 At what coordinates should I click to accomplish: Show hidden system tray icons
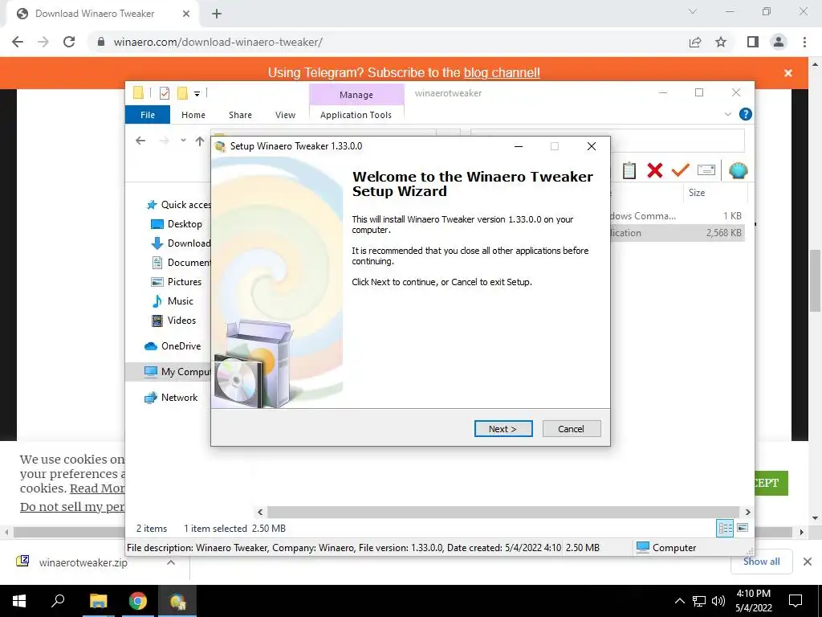pos(679,601)
